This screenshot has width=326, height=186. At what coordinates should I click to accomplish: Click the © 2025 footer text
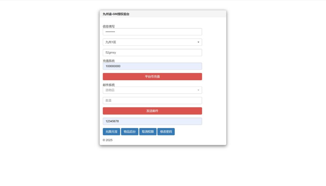(107, 140)
